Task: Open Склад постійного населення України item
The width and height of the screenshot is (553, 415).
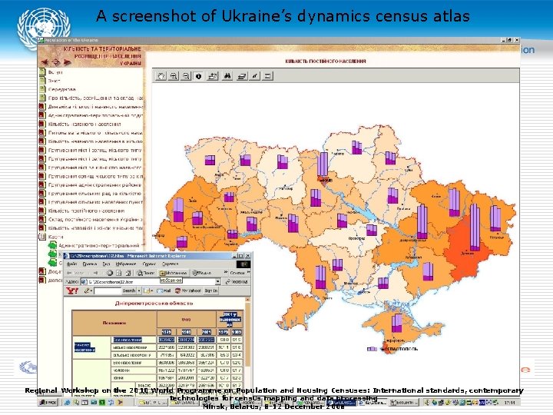Action: (95, 220)
